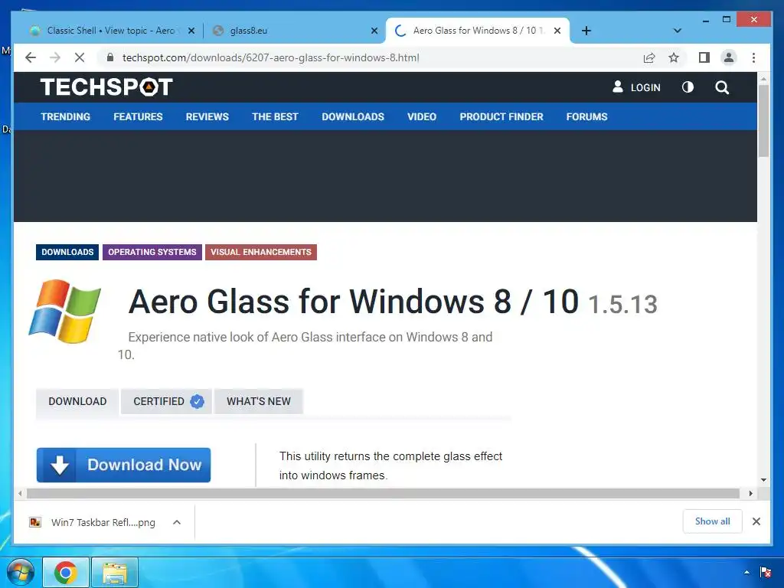784x588 pixels.
Task: Click Show all downloads
Action: click(713, 521)
